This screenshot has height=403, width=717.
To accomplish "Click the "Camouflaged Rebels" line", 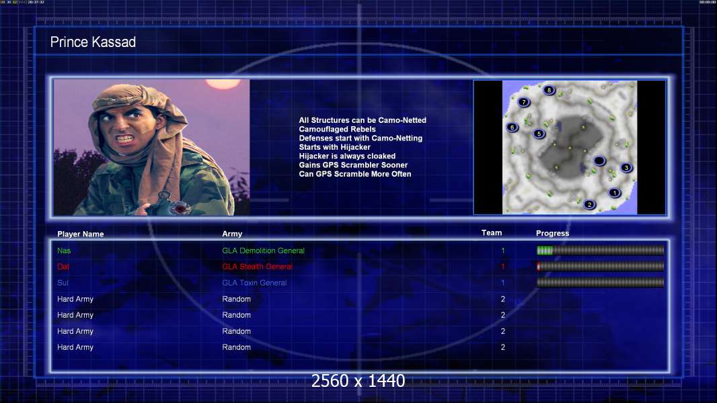I will pyautogui.click(x=338, y=129).
